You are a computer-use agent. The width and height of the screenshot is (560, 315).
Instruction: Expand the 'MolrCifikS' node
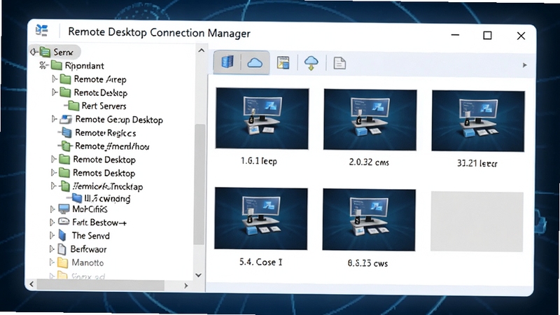52,209
